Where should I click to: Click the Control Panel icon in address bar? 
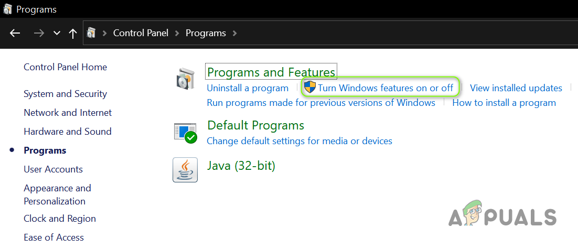(91, 33)
